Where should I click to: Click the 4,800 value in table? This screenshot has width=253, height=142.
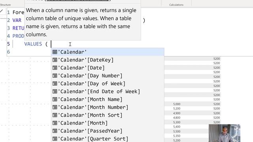click(x=177, y=118)
